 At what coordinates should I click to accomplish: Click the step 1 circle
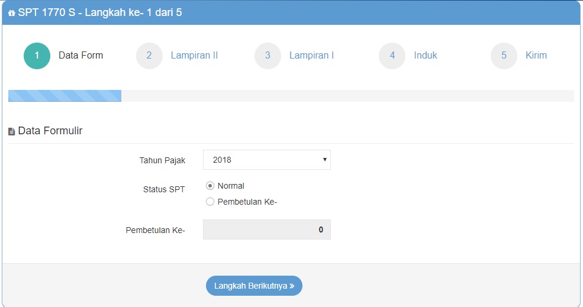37,56
